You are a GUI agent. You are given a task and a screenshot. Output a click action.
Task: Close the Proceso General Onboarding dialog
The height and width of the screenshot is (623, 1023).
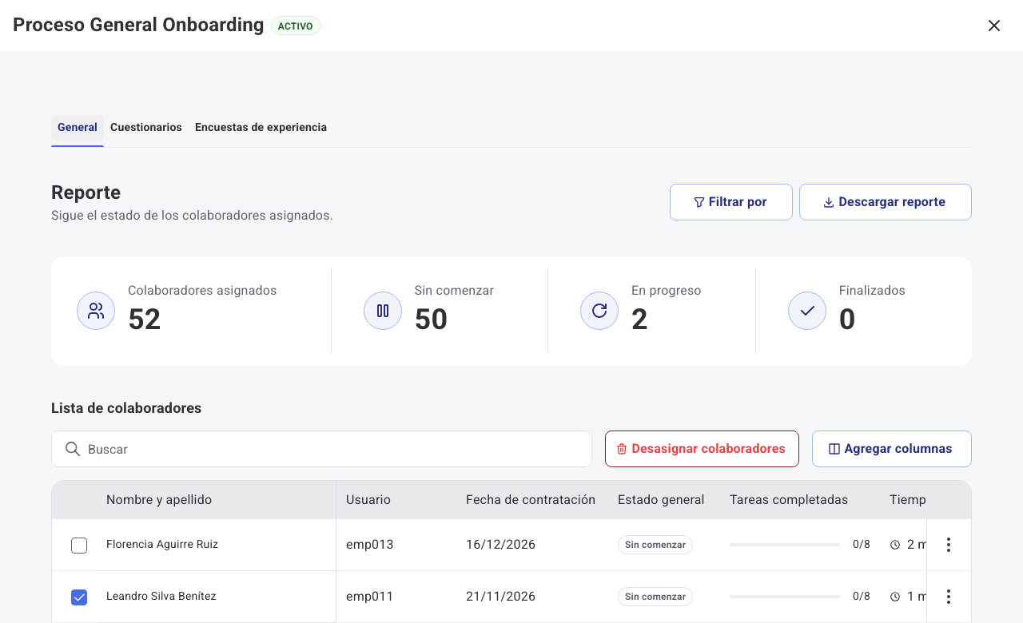point(994,26)
